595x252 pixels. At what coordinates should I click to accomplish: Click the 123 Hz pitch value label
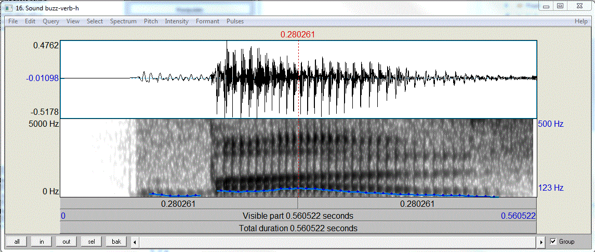[x=551, y=188]
